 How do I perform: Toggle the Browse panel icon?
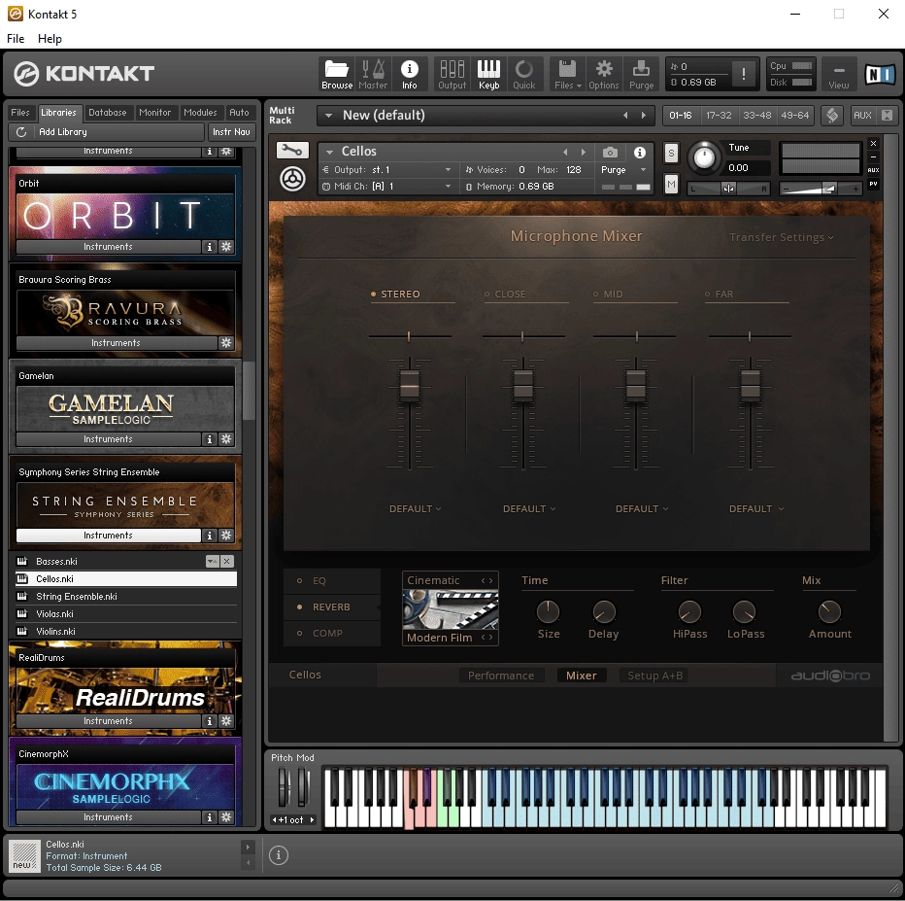pyautogui.click(x=337, y=74)
